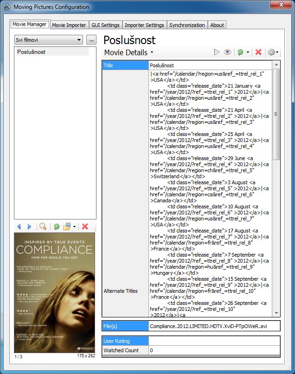Click the load cover from file icon
Screen dimensions: 295x374
pos(67,226)
